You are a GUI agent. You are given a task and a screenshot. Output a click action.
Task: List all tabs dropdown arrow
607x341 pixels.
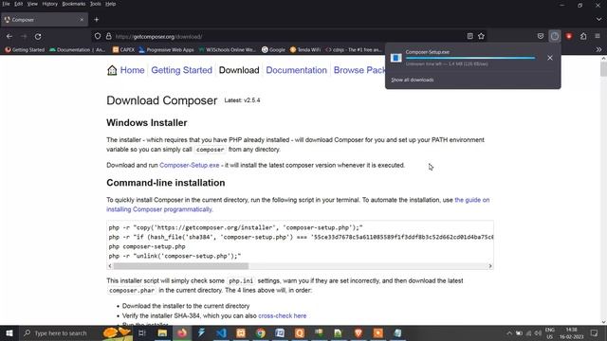598,19
